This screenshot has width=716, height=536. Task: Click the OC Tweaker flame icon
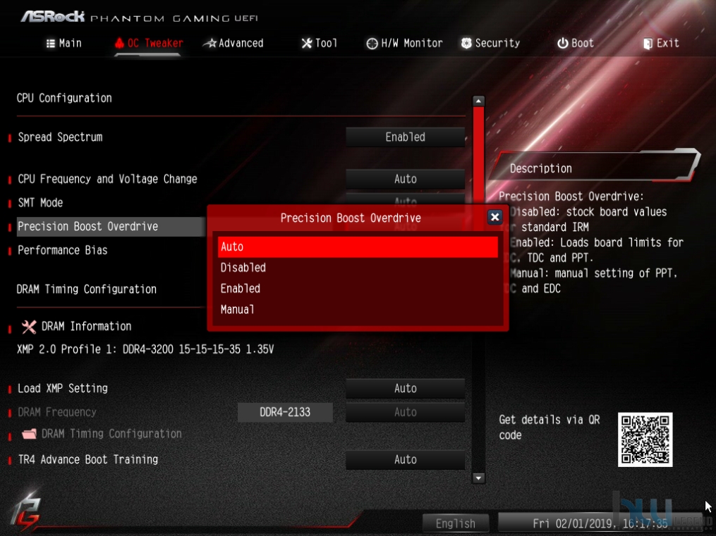click(119, 43)
